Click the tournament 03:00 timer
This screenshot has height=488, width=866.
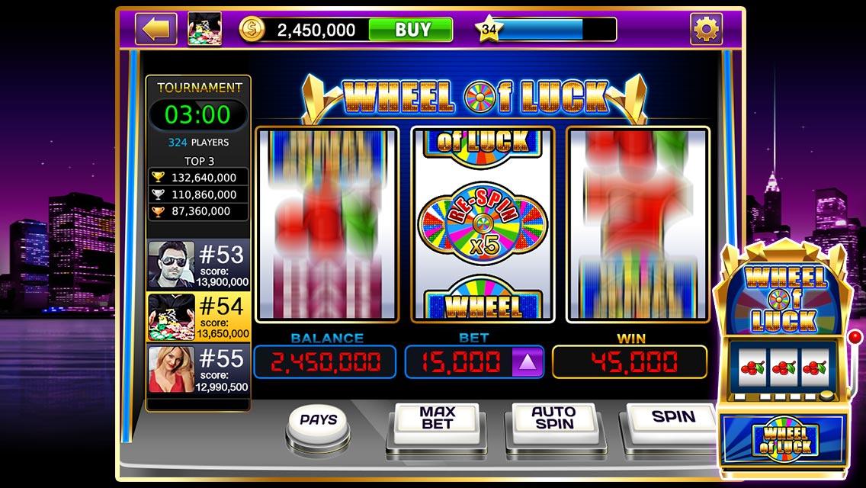click(197, 114)
